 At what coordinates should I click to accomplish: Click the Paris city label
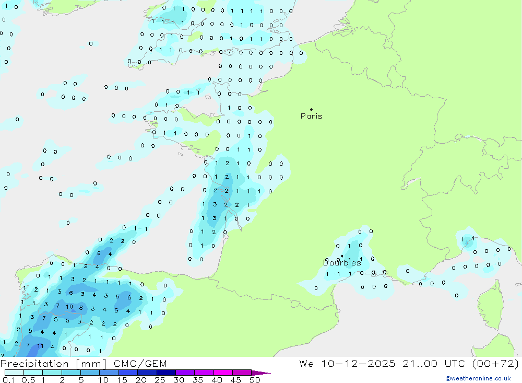click(x=311, y=116)
